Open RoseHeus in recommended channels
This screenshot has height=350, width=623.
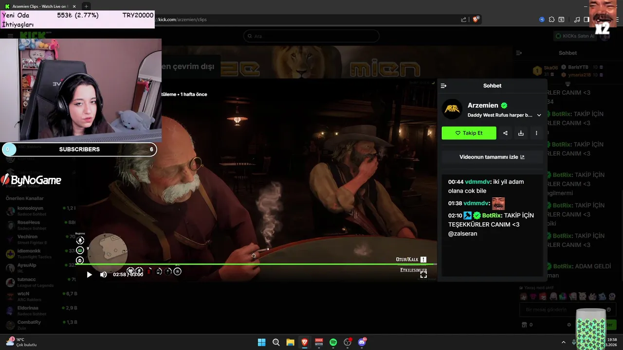41,225
